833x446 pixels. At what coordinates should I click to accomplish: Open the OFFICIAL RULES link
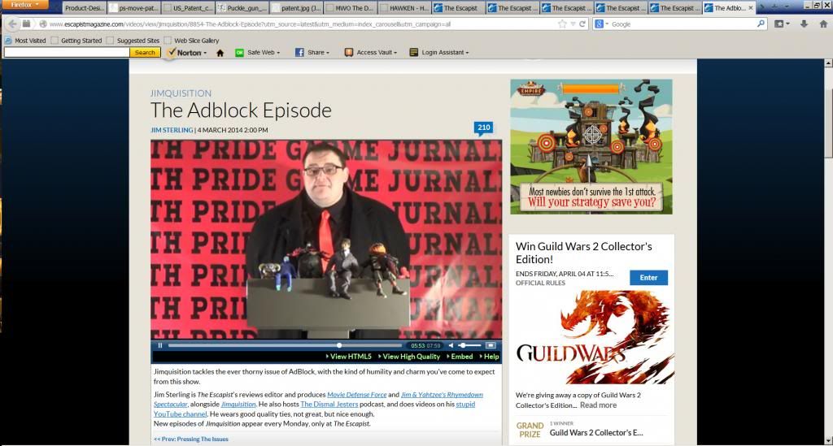[540, 284]
